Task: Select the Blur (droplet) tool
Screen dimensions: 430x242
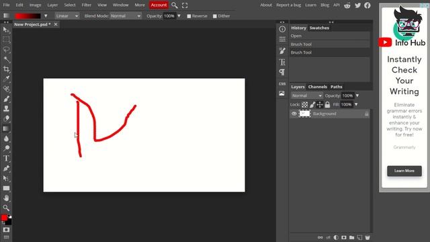Action: [6, 138]
